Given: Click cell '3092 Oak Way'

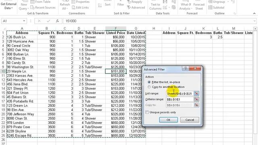Looking at the screenshot, I should [22, 50].
